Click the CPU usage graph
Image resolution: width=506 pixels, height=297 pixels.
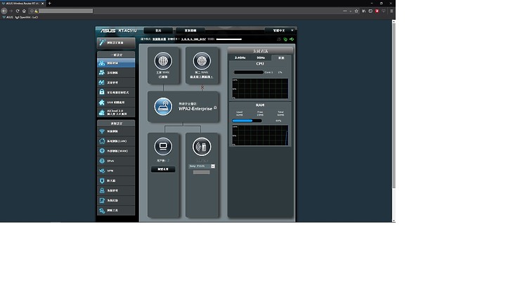click(x=260, y=88)
